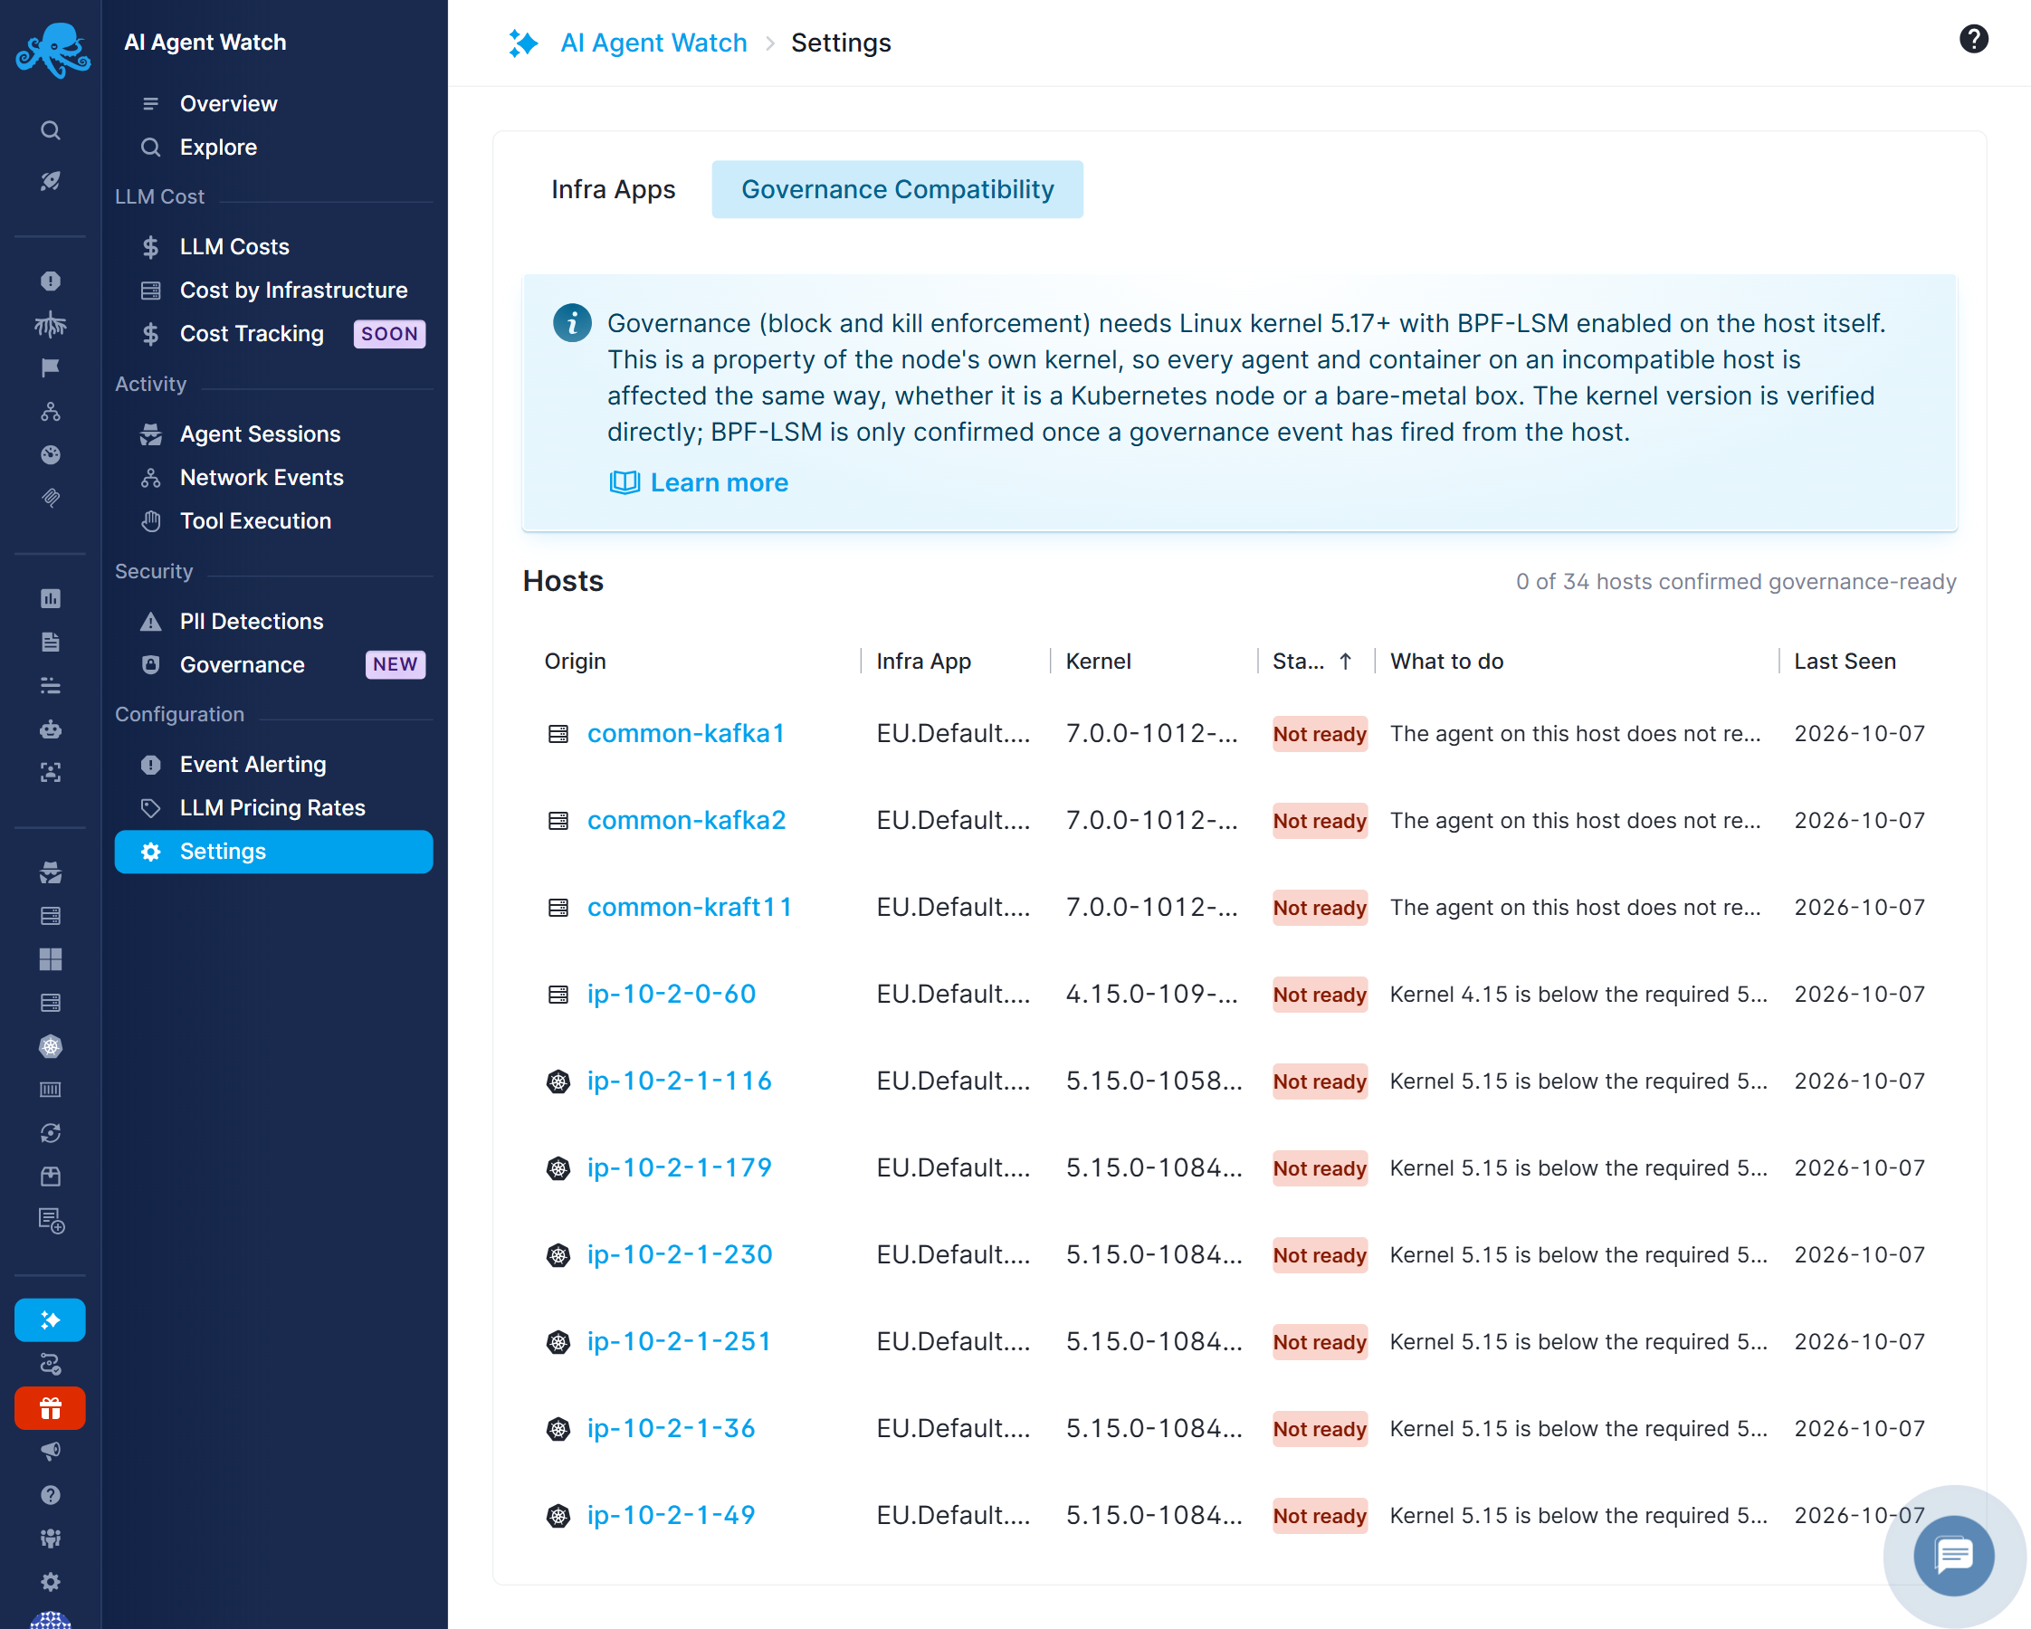Click the gear icon at rail bottom

tap(51, 1581)
